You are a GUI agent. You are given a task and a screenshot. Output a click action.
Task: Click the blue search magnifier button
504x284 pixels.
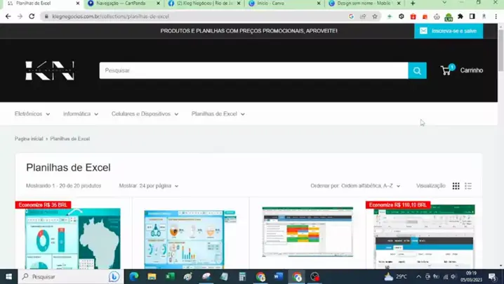click(417, 70)
